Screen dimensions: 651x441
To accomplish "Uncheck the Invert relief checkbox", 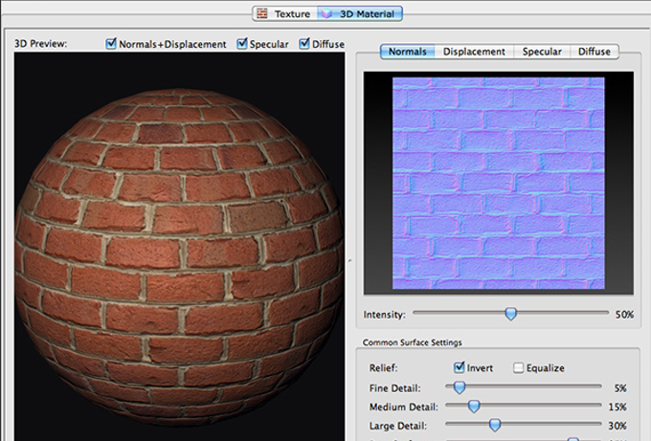I will point(460,367).
